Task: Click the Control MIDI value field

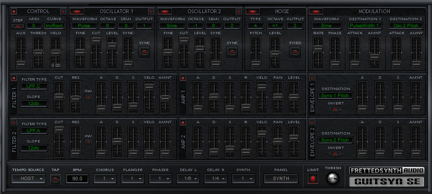Action: pos(34,26)
